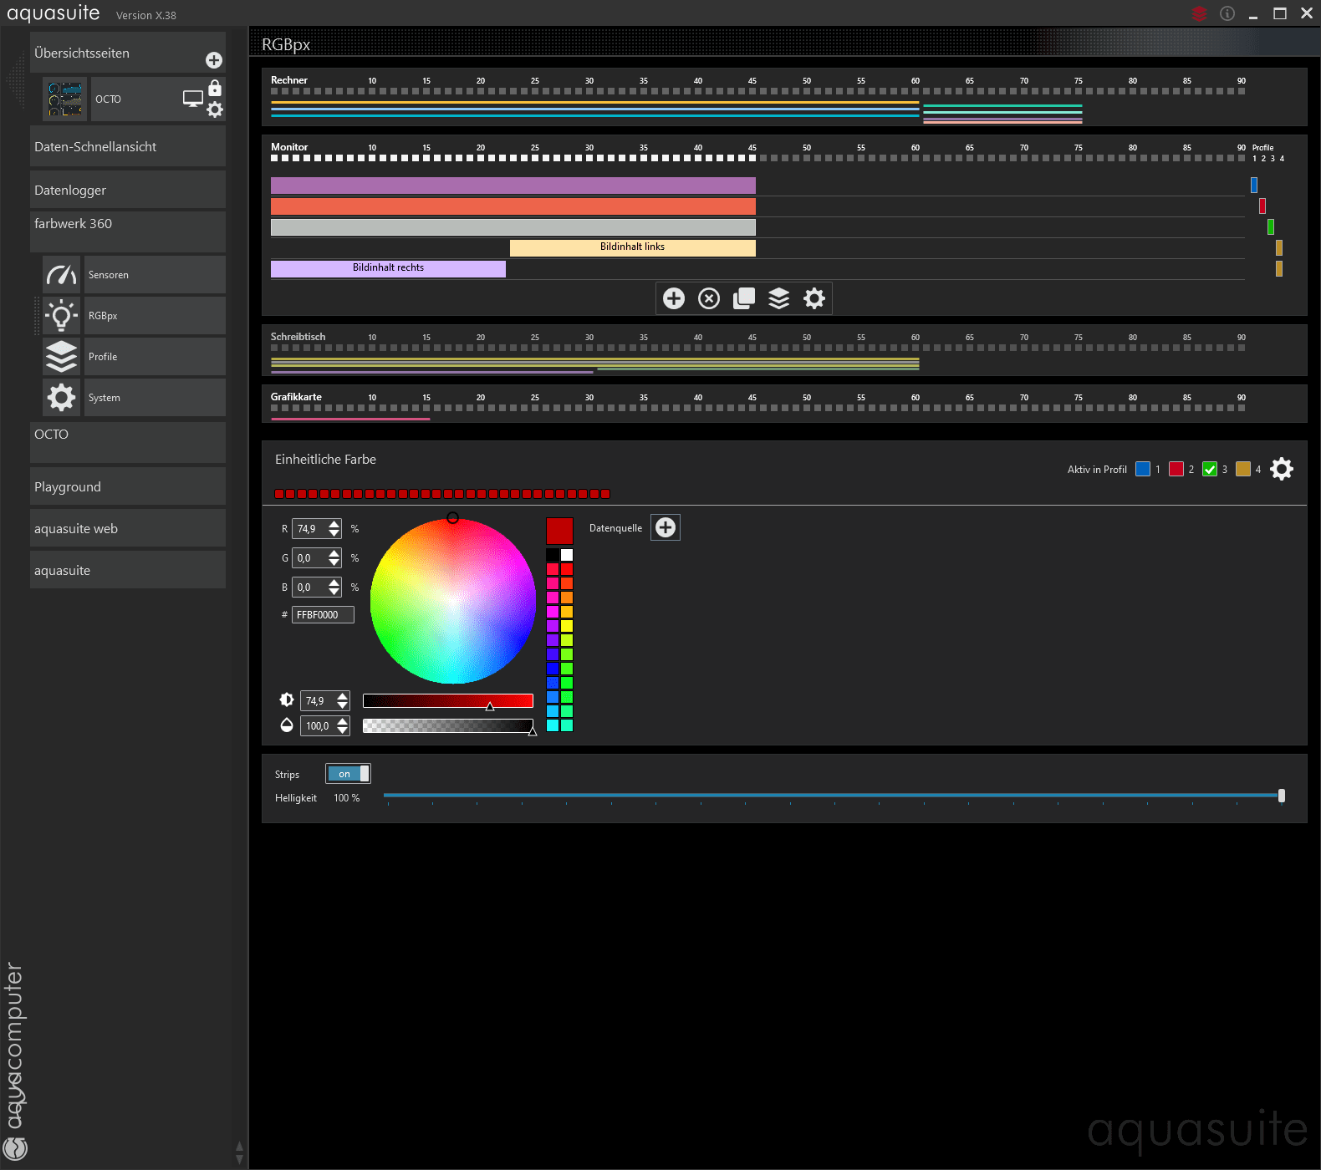Add a new overview page with plus icon
The height and width of the screenshot is (1170, 1321).
[x=214, y=60]
